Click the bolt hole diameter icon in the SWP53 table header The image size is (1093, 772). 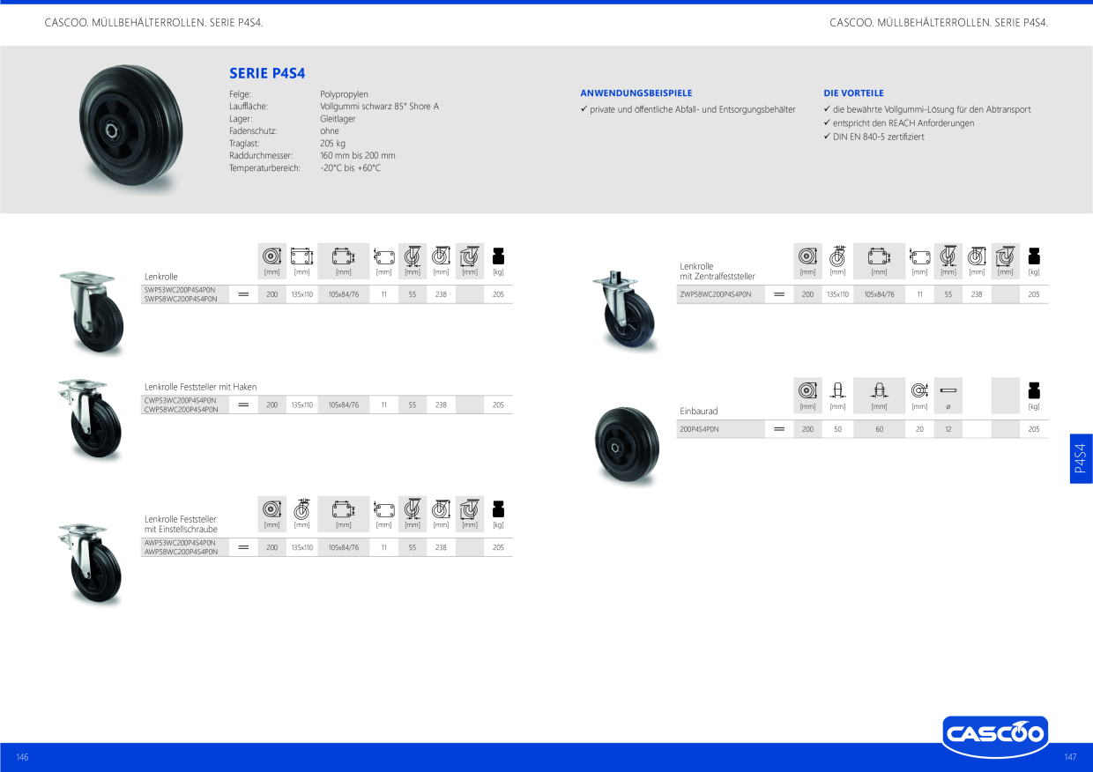pos(383,256)
